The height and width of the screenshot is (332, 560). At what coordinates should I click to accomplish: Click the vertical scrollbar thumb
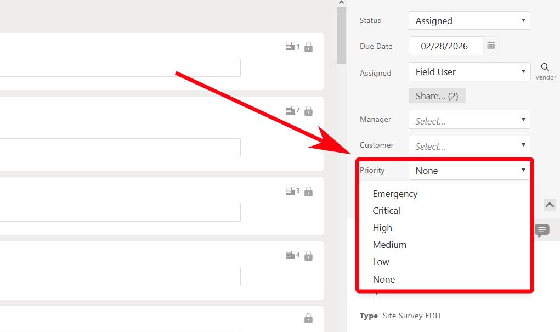(341, 36)
